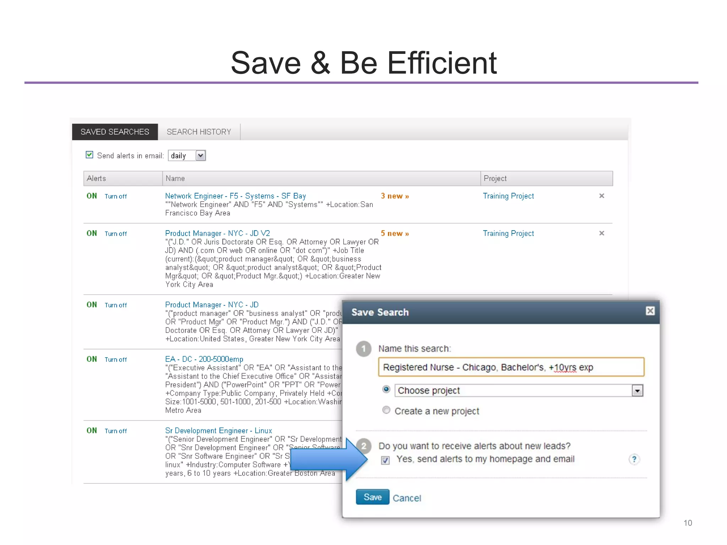Click the Alerts column header

click(123, 178)
